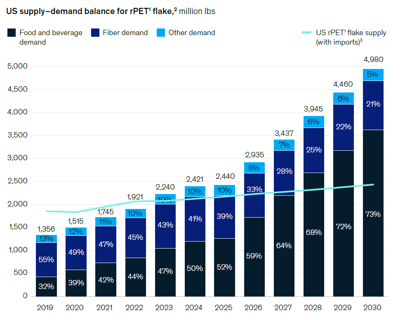The height and width of the screenshot is (320, 405).
Task: Select the 5% other segment in 2030
Action: pos(372,74)
